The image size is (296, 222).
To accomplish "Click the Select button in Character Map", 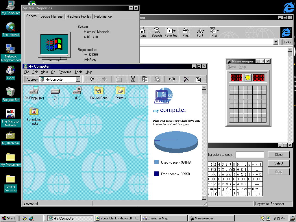I will click(279, 163).
